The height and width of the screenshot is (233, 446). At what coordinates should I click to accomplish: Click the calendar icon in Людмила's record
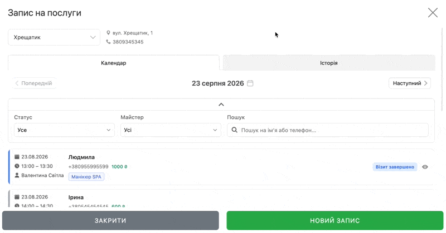point(17,157)
